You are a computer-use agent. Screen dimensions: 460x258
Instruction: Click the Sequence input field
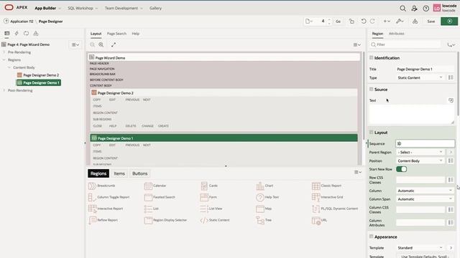[425, 143]
